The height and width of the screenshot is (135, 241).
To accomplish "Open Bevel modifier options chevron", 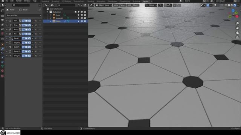I will pos(33,38).
